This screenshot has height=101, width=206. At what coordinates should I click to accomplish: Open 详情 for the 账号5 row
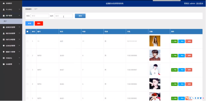[174, 98]
